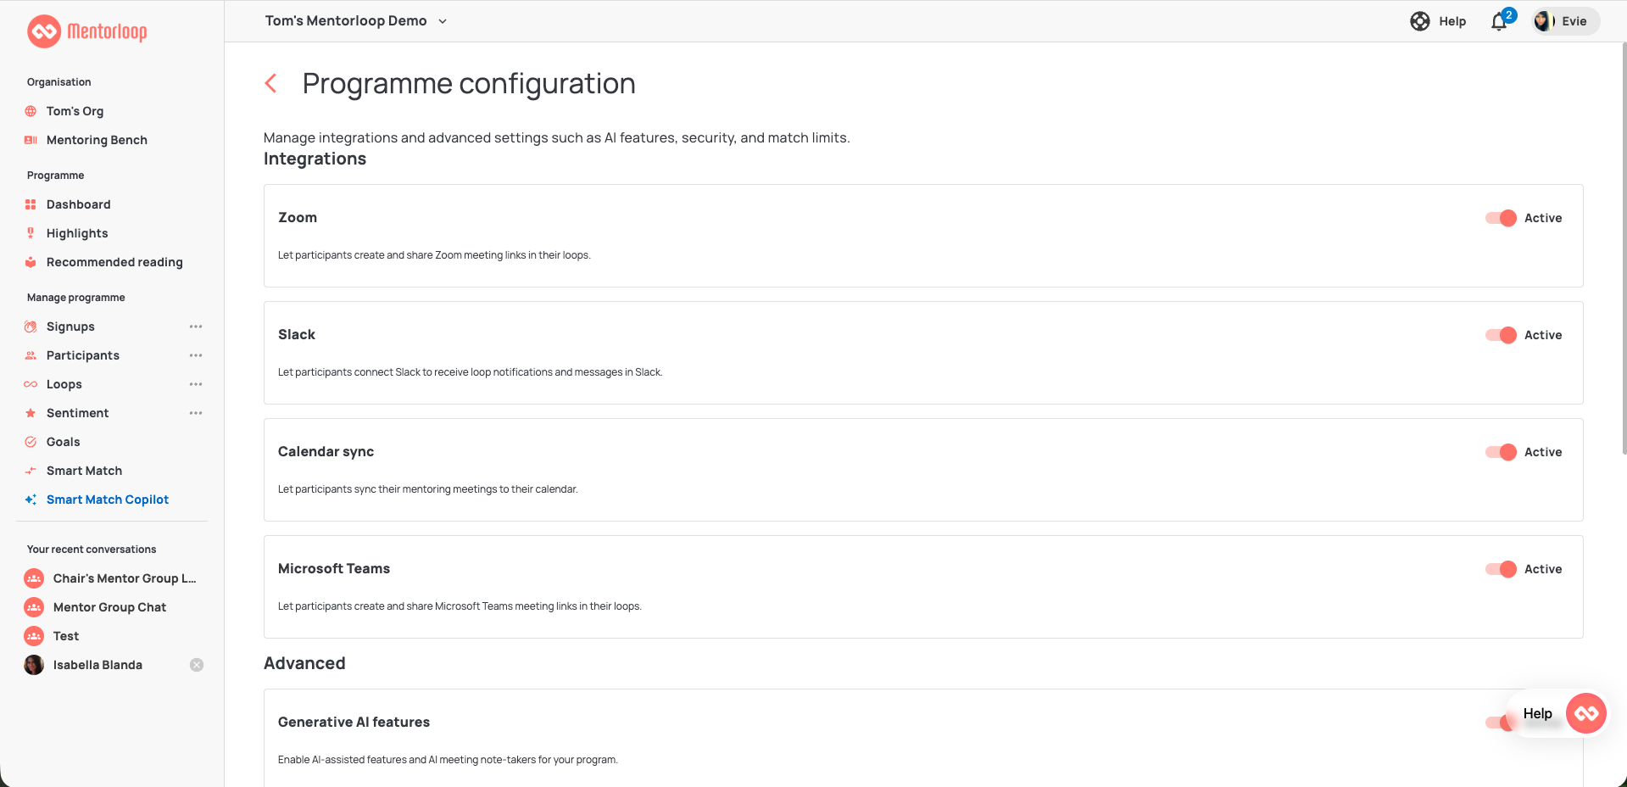Select the Loops menu item
1627x787 pixels.
(x=64, y=384)
